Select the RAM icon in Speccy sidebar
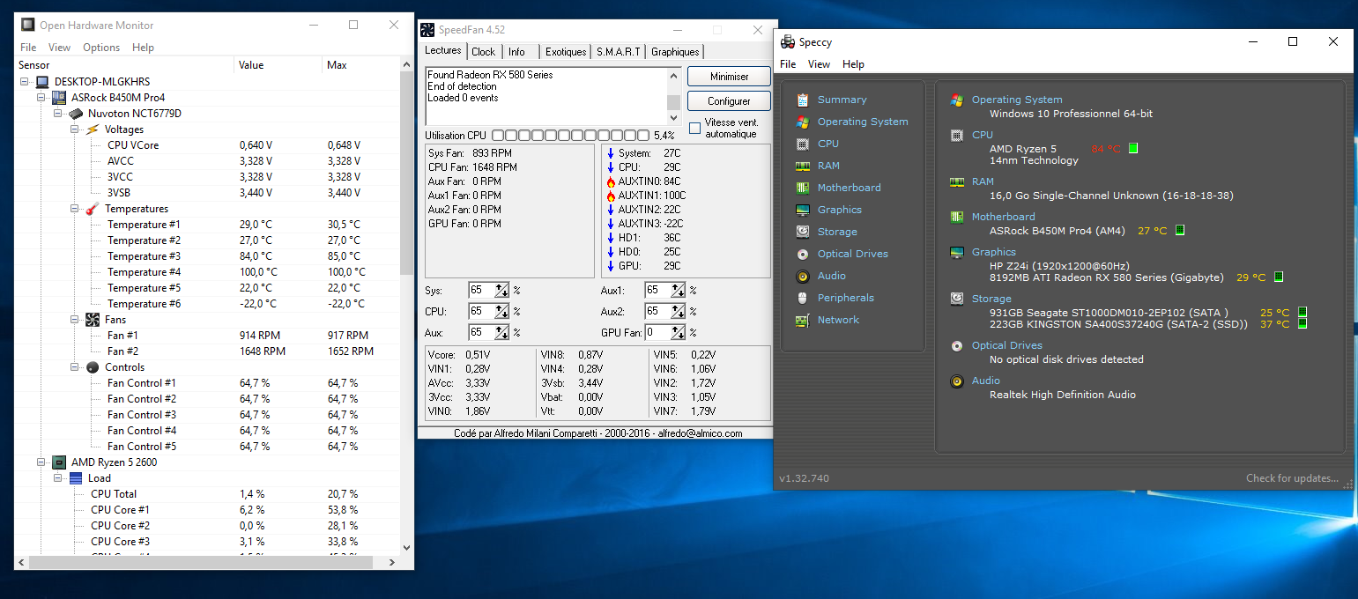 tap(802, 166)
